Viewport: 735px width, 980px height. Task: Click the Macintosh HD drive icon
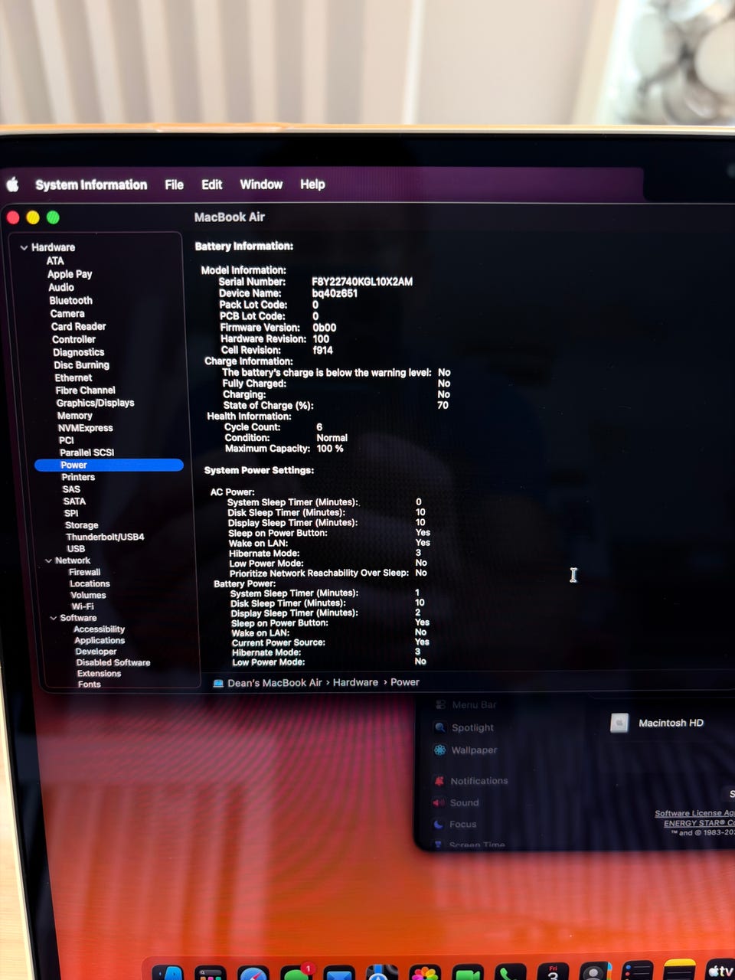click(x=619, y=723)
